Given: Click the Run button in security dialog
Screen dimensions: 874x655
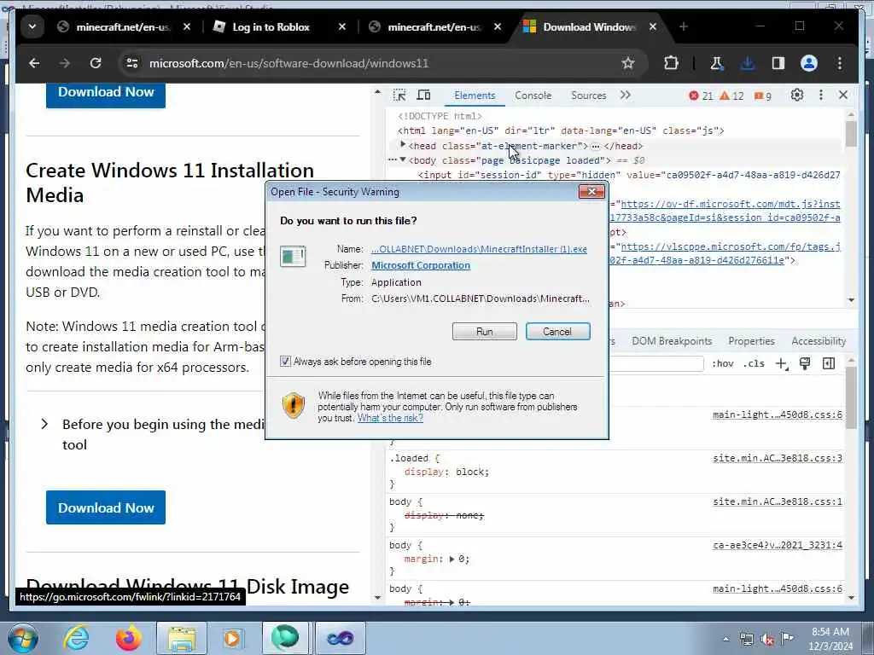Looking at the screenshot, I should [485, 332].
